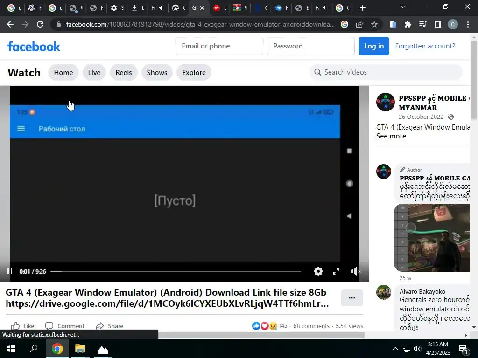Open the Chrome profile avatar C

click(453, 24)
